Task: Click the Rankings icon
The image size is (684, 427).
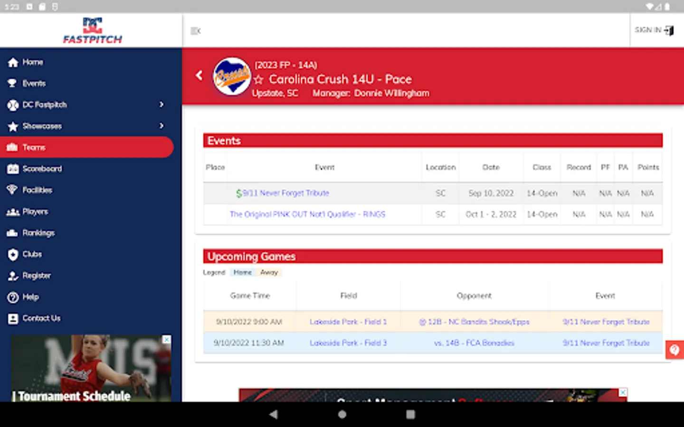Action: click(x=13, y=233)
